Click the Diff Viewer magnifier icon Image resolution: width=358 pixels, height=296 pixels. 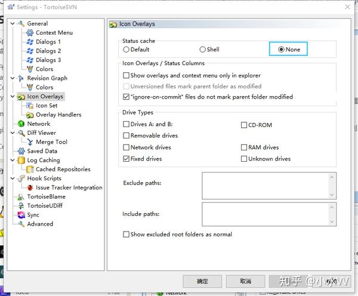[x=21, y=133]
